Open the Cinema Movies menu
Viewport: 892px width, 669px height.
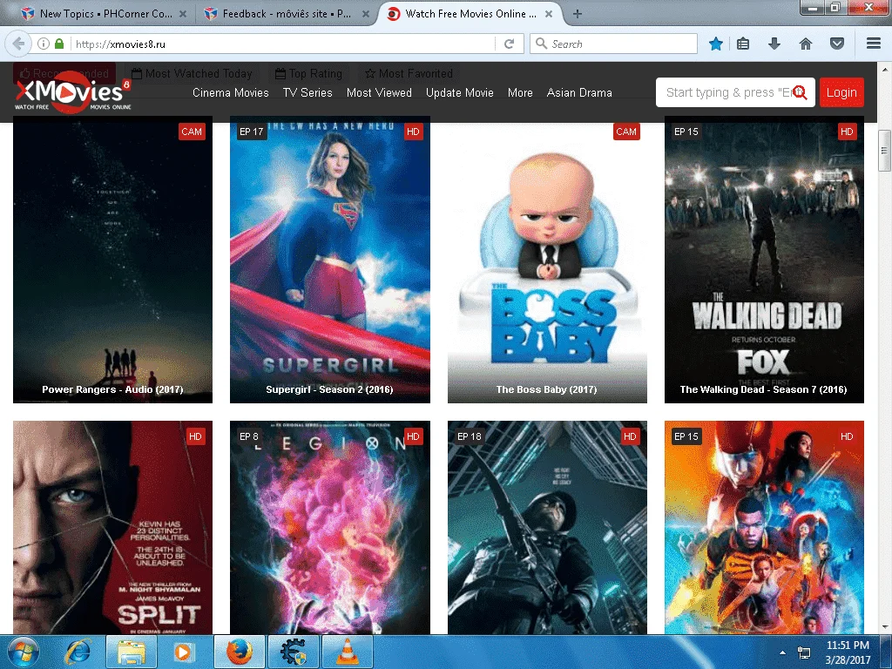coord(230,92)
